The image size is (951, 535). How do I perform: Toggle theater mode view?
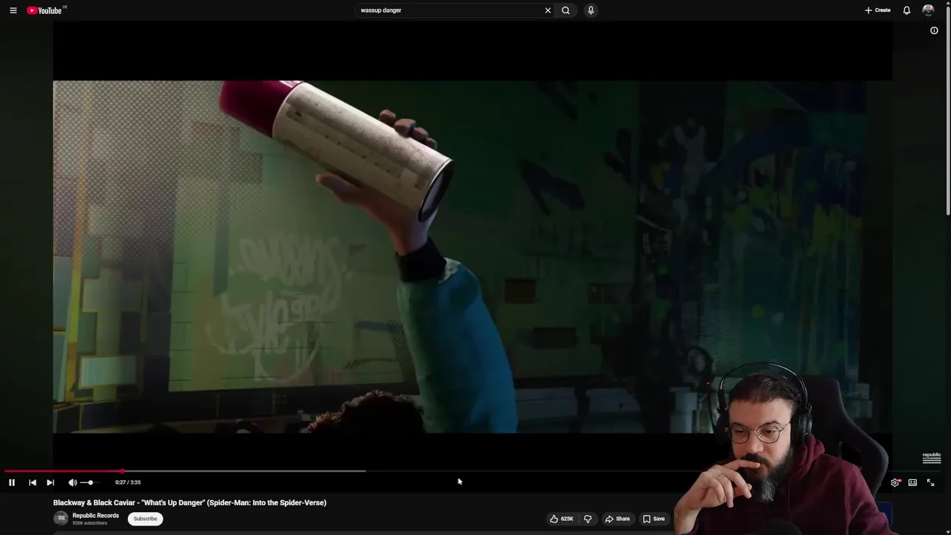pos(912,482)
